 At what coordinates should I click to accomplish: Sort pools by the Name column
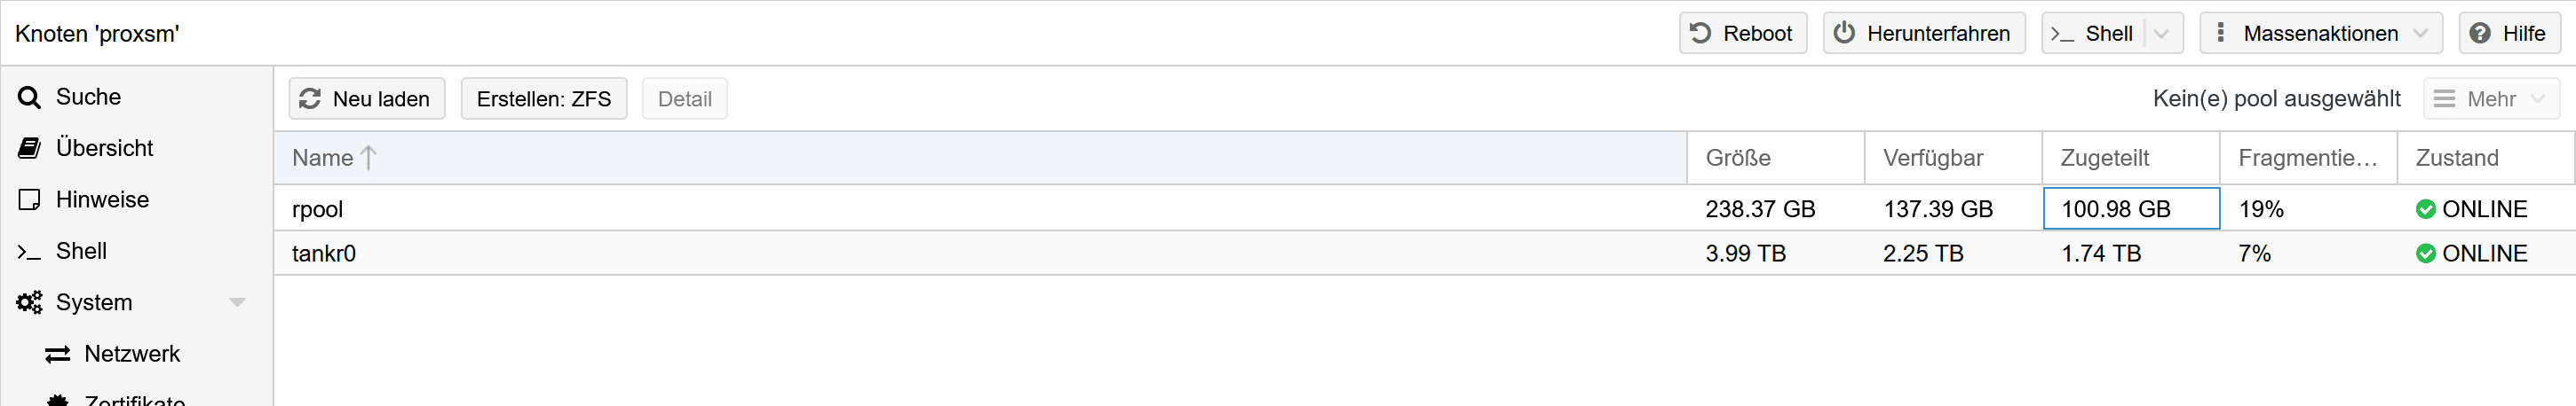pos(323,158)
